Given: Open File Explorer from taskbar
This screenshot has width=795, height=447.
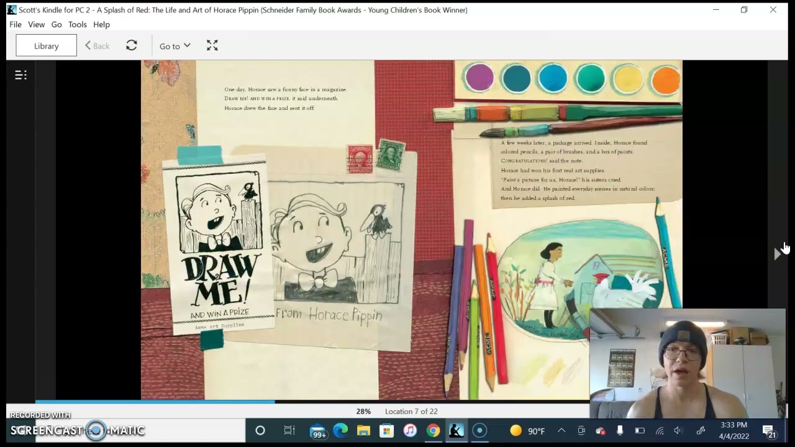Looking at the screenshot, I should (x=364, y=431).
